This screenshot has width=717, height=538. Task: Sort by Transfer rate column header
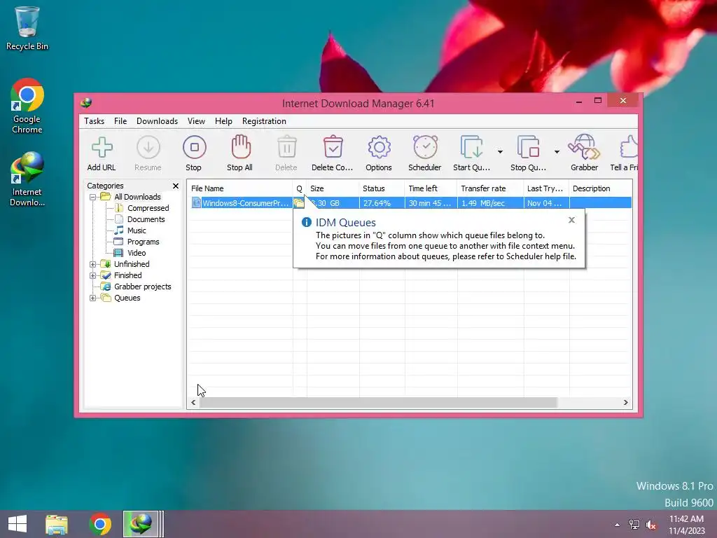point(490,188)
